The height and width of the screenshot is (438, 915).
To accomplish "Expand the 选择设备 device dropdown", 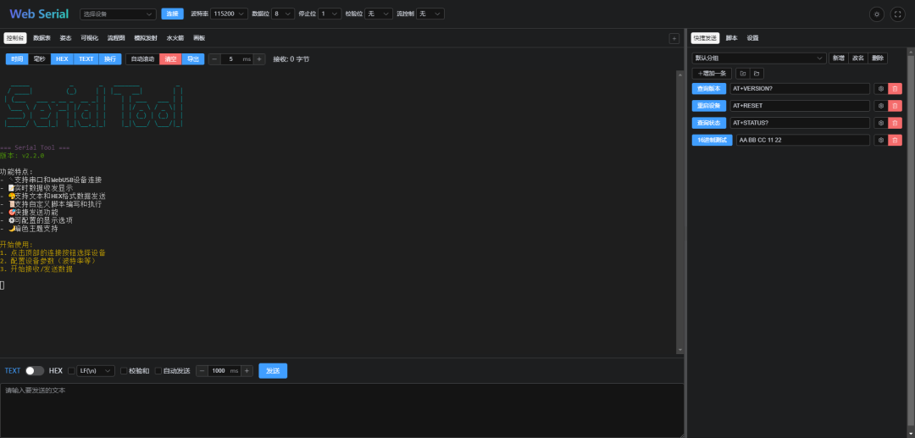I will [119, 14].
